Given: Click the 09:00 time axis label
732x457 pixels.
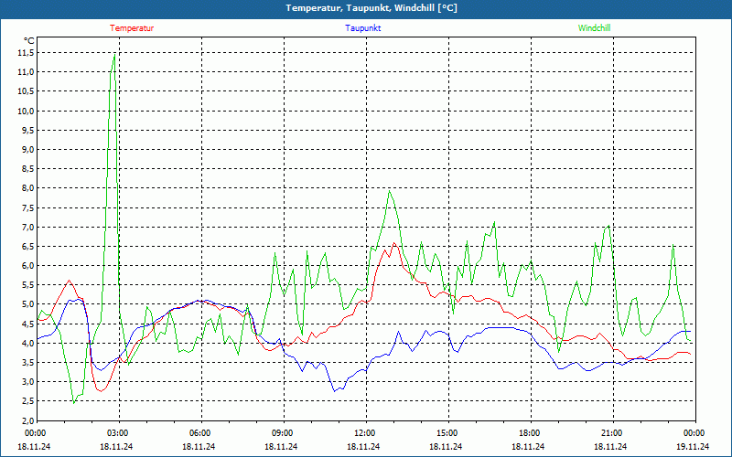Looking at the screenshot, I should pyautogui.click(x=282, y=433).
